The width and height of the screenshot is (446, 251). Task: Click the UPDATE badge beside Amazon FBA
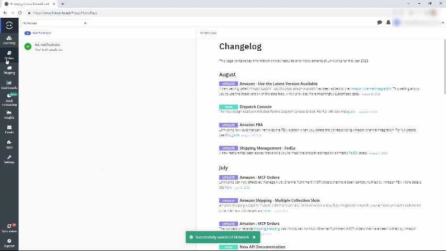(x=228, y=125)
